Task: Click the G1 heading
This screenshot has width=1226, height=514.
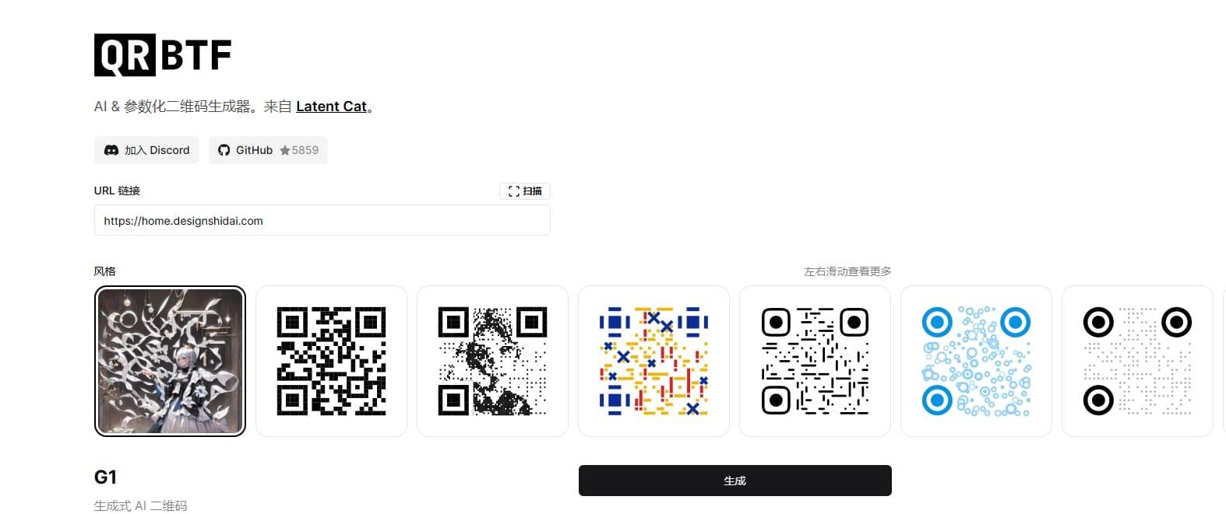Action: click(x=105, y=477)
